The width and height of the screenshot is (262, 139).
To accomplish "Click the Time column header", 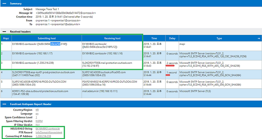I will tap(154, 38).
